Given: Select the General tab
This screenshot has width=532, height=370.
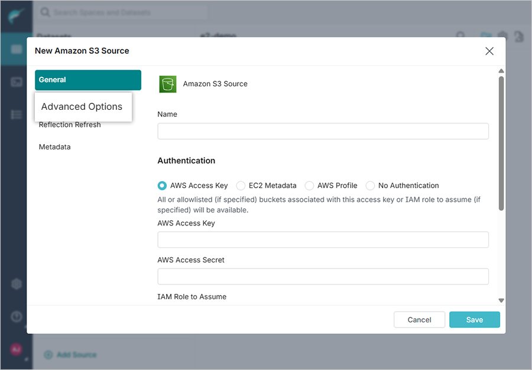Looking at the screenshot, I should 88,80.
